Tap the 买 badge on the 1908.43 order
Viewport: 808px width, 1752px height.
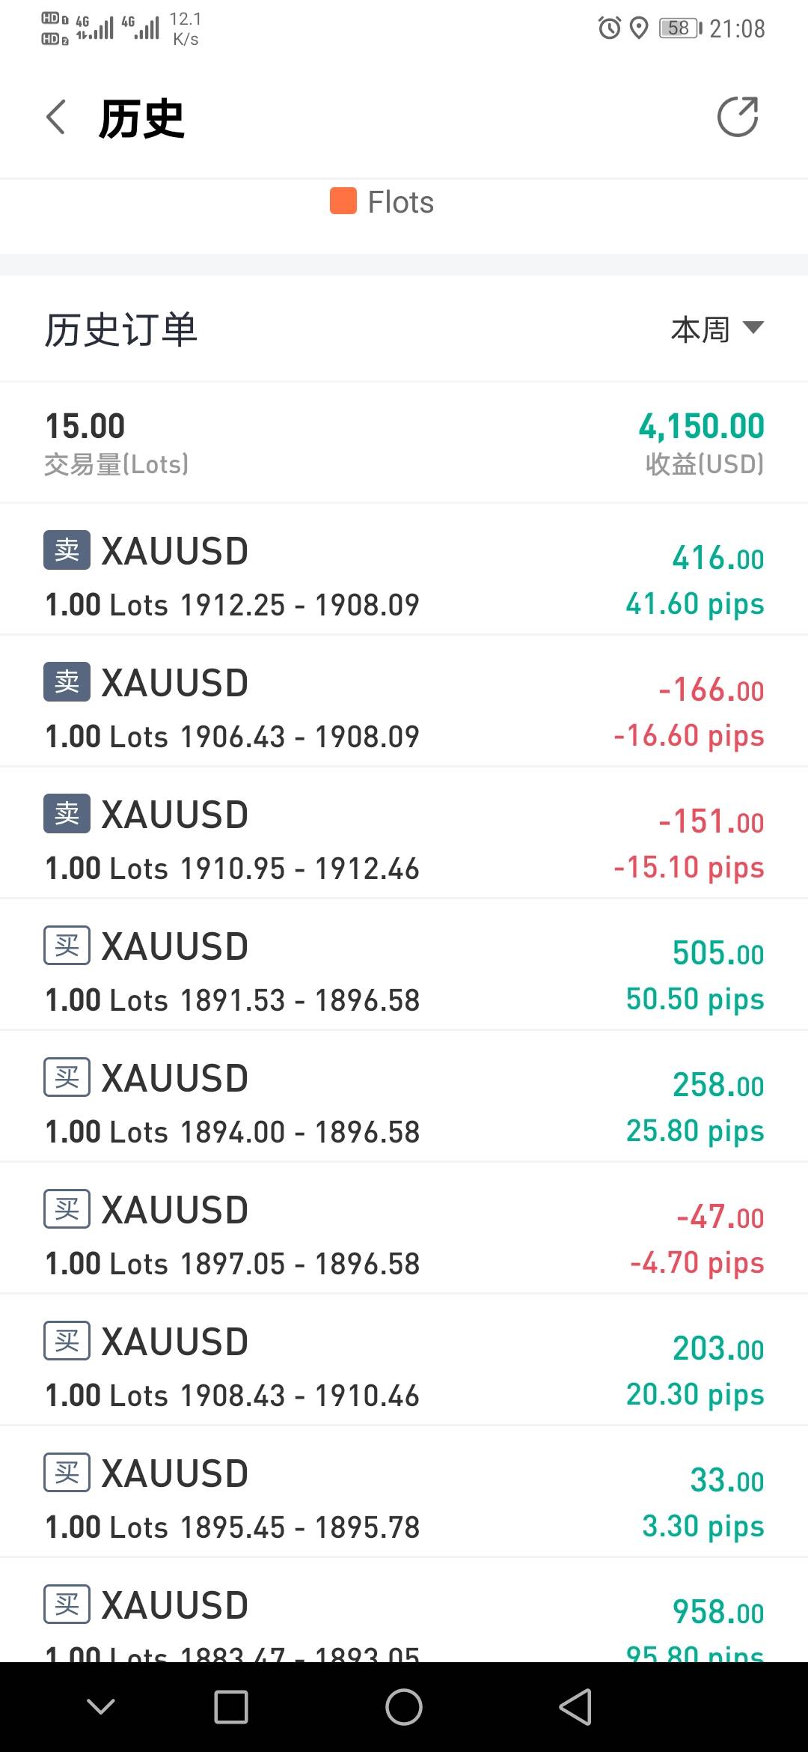tap(67, 1341)
